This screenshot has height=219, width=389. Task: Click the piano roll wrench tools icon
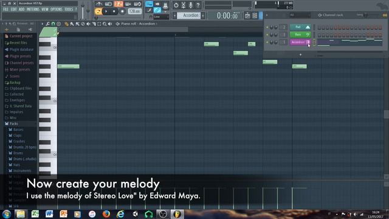click(47, 24)
